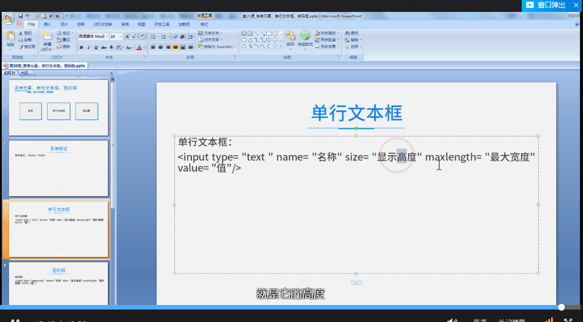This screenshot has width=583, height=322.
Task: Click the Save icon in quick access toolbar
Action: coord(20,16)
